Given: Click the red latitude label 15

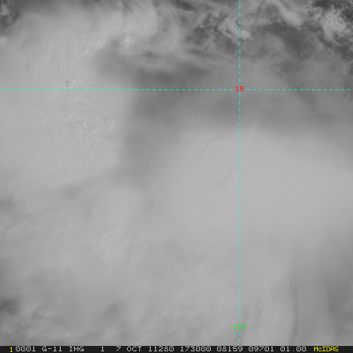Looking at the screenshot, I should [239, 89].
